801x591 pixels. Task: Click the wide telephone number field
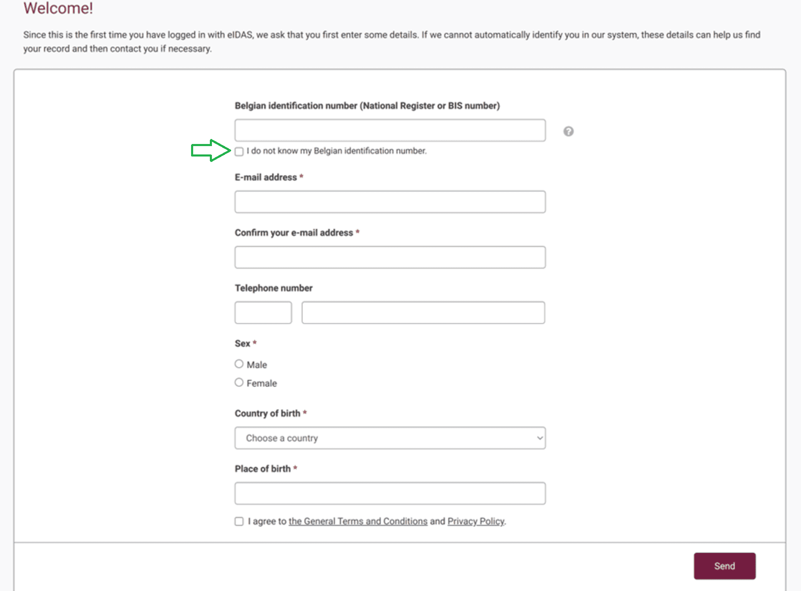(423, 313)
